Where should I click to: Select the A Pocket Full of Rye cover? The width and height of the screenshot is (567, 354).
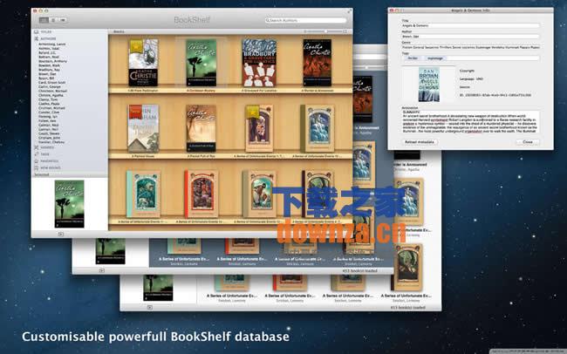pos(201,129)
